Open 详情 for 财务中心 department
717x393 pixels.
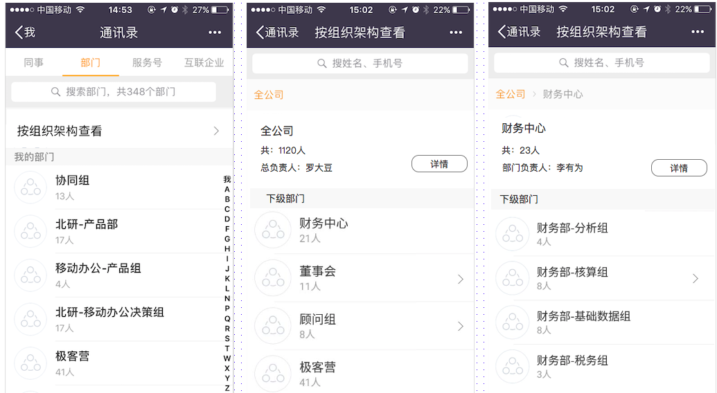(x=678, y=168)
